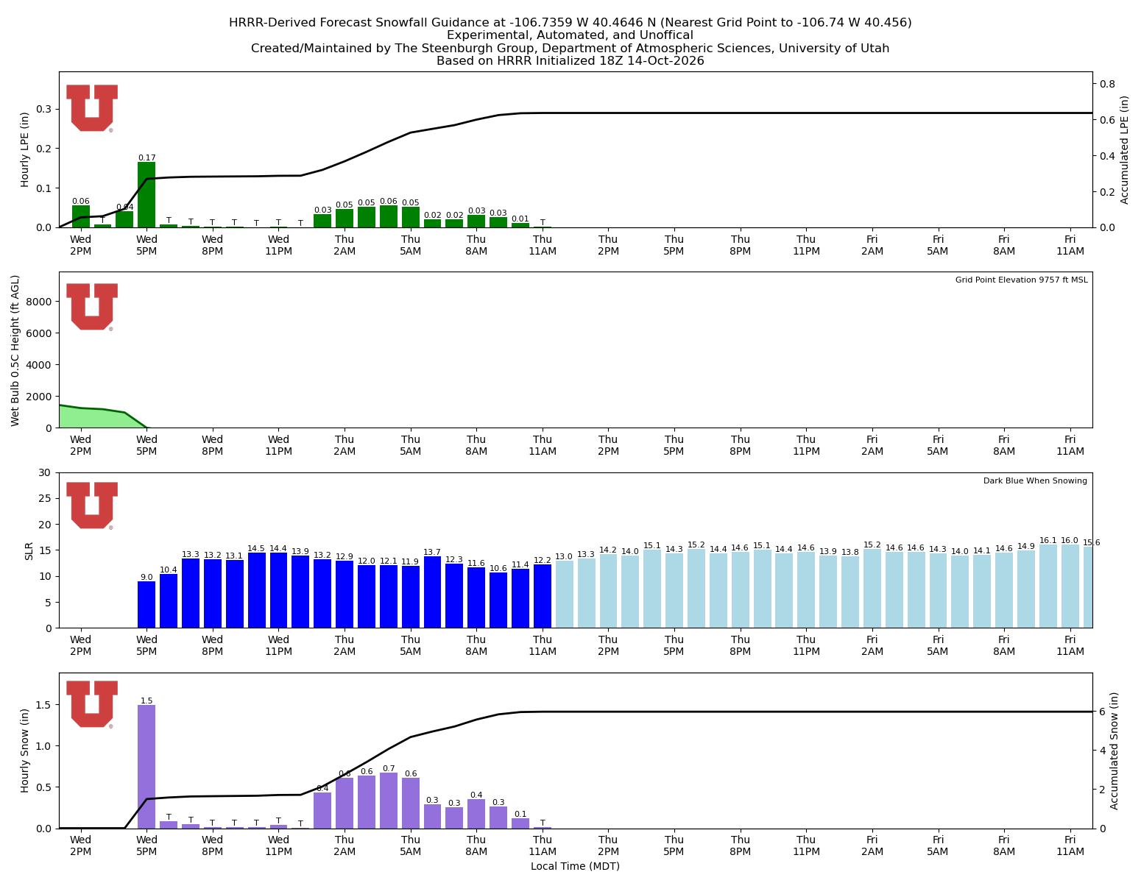The width and height of the screenshot is (1141, 883).
Task: Click the "16.1" SLR value label
Action: 1048,540
